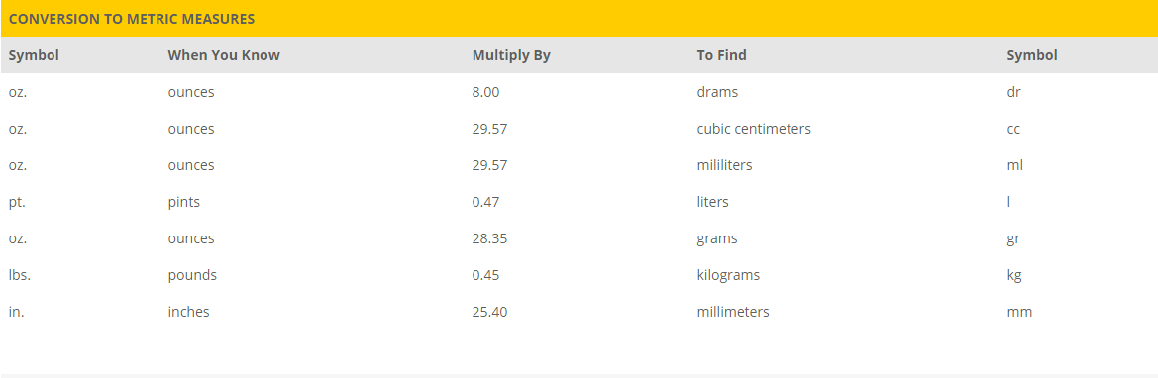Image resolution: width=1158 pixels, height=378 pixels.
Task: Click the 8.00 multiplier in drams row
Action: (486, 92)
